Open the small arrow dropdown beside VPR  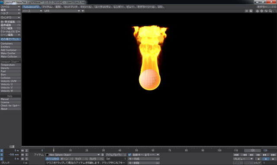point(83,11)
